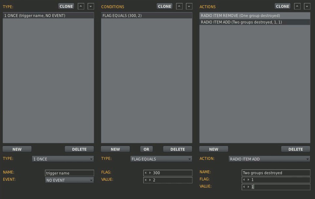Increase the condition FLAG value 300

coord(150,173)
